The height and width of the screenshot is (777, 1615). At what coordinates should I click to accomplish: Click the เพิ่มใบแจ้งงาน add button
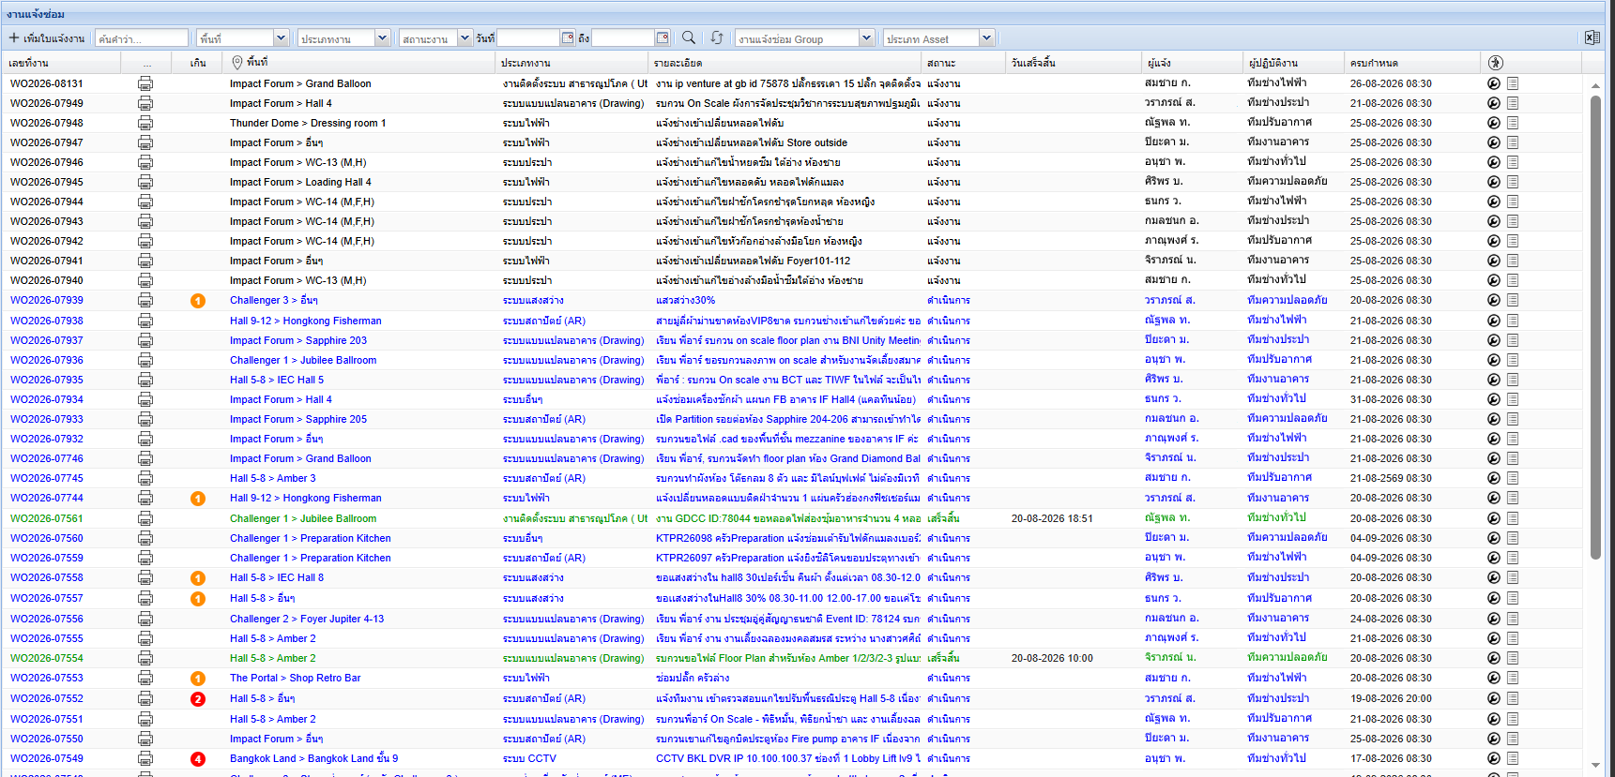tap(47, 38)
